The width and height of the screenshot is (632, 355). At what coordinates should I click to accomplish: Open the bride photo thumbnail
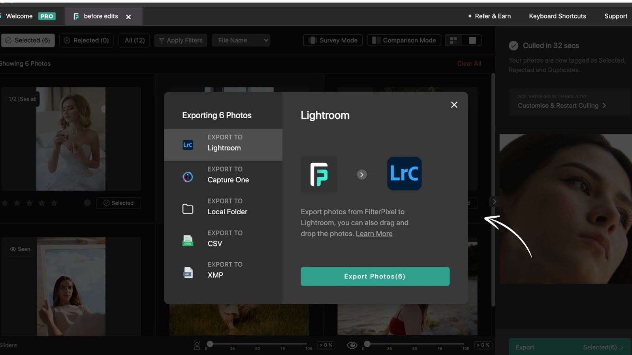(71, 139)
